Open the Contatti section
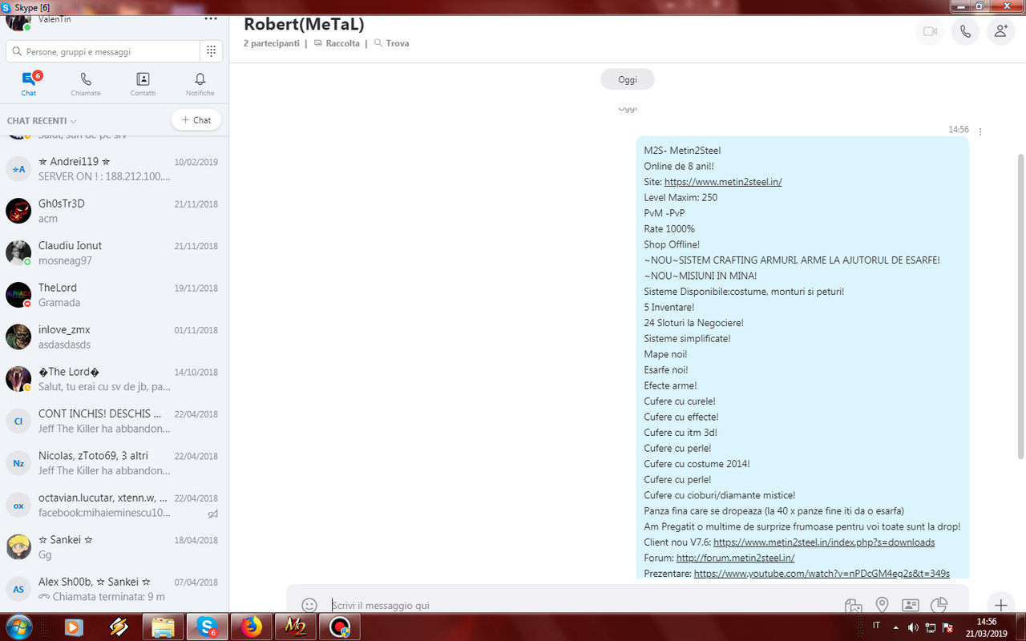This screenshot has height=641, width=1026. point(143,83)
